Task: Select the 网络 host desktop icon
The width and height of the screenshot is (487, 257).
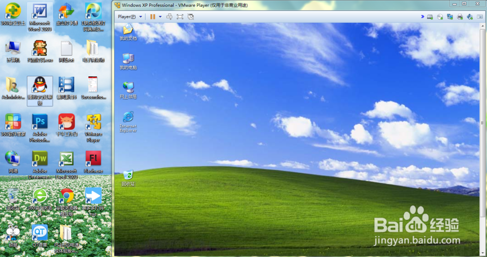Action: tap(13, 162)
